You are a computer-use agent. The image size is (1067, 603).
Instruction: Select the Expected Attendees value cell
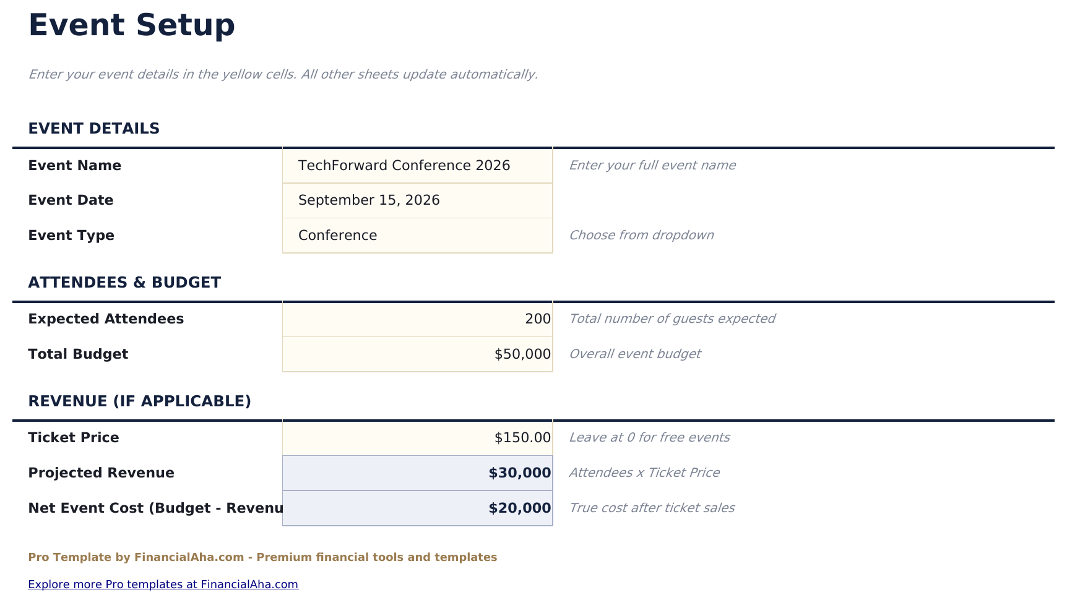pyautogui.click(x=417, y=319)
